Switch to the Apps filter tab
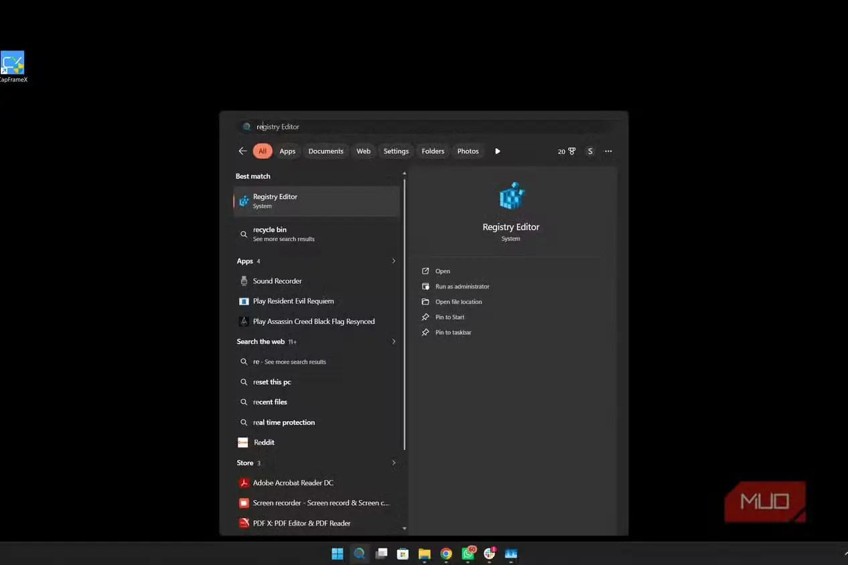 287,151
